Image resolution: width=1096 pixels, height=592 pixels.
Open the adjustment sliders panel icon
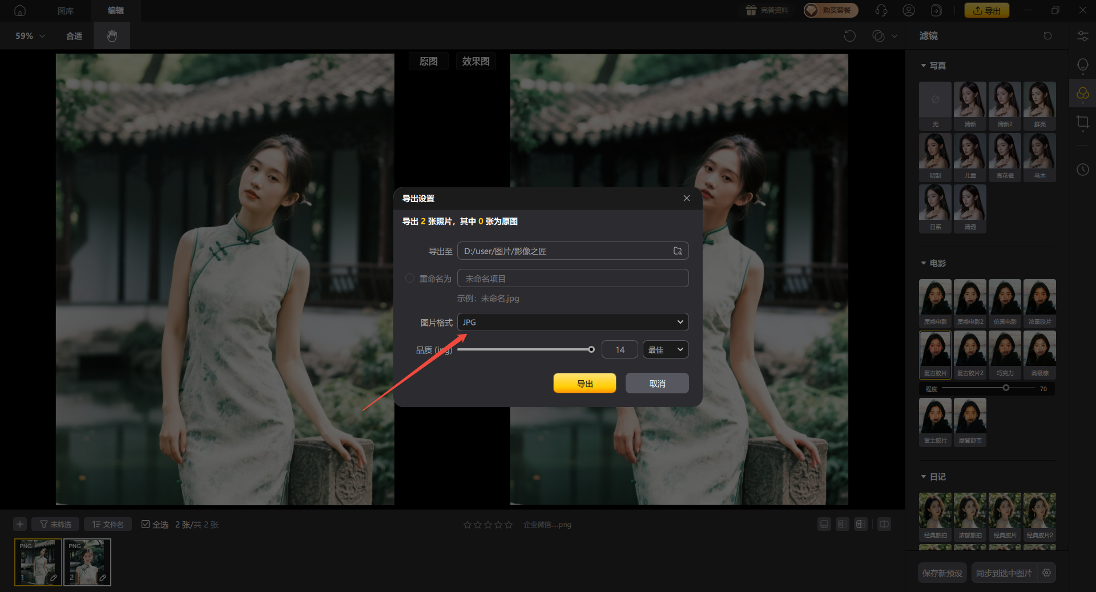[1082, 36]
